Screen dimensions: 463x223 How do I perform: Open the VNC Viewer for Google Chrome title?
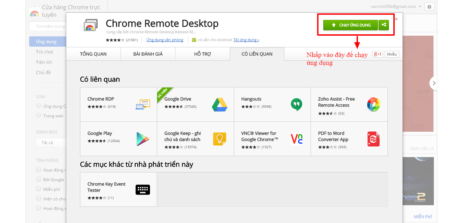click(x=260, y=136)
